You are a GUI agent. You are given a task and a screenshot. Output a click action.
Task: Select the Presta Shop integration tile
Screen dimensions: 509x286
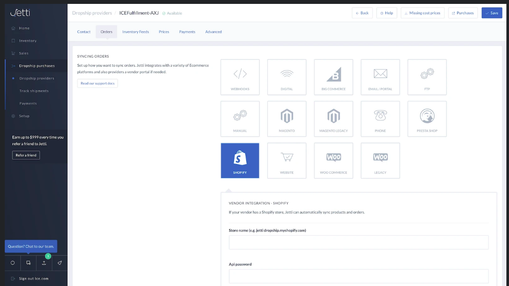(x=427, y=119)
